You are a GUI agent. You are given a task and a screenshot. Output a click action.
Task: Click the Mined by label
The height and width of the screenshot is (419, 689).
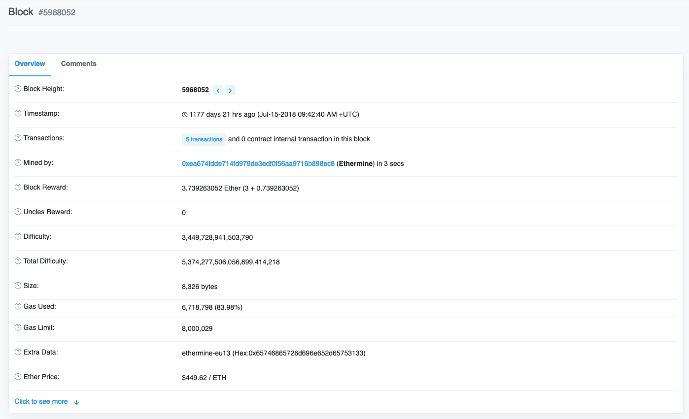click(x=38, y=163)
